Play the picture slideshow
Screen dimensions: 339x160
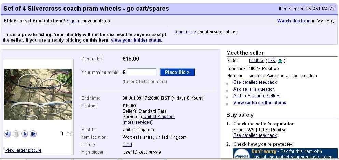point(25,134)
